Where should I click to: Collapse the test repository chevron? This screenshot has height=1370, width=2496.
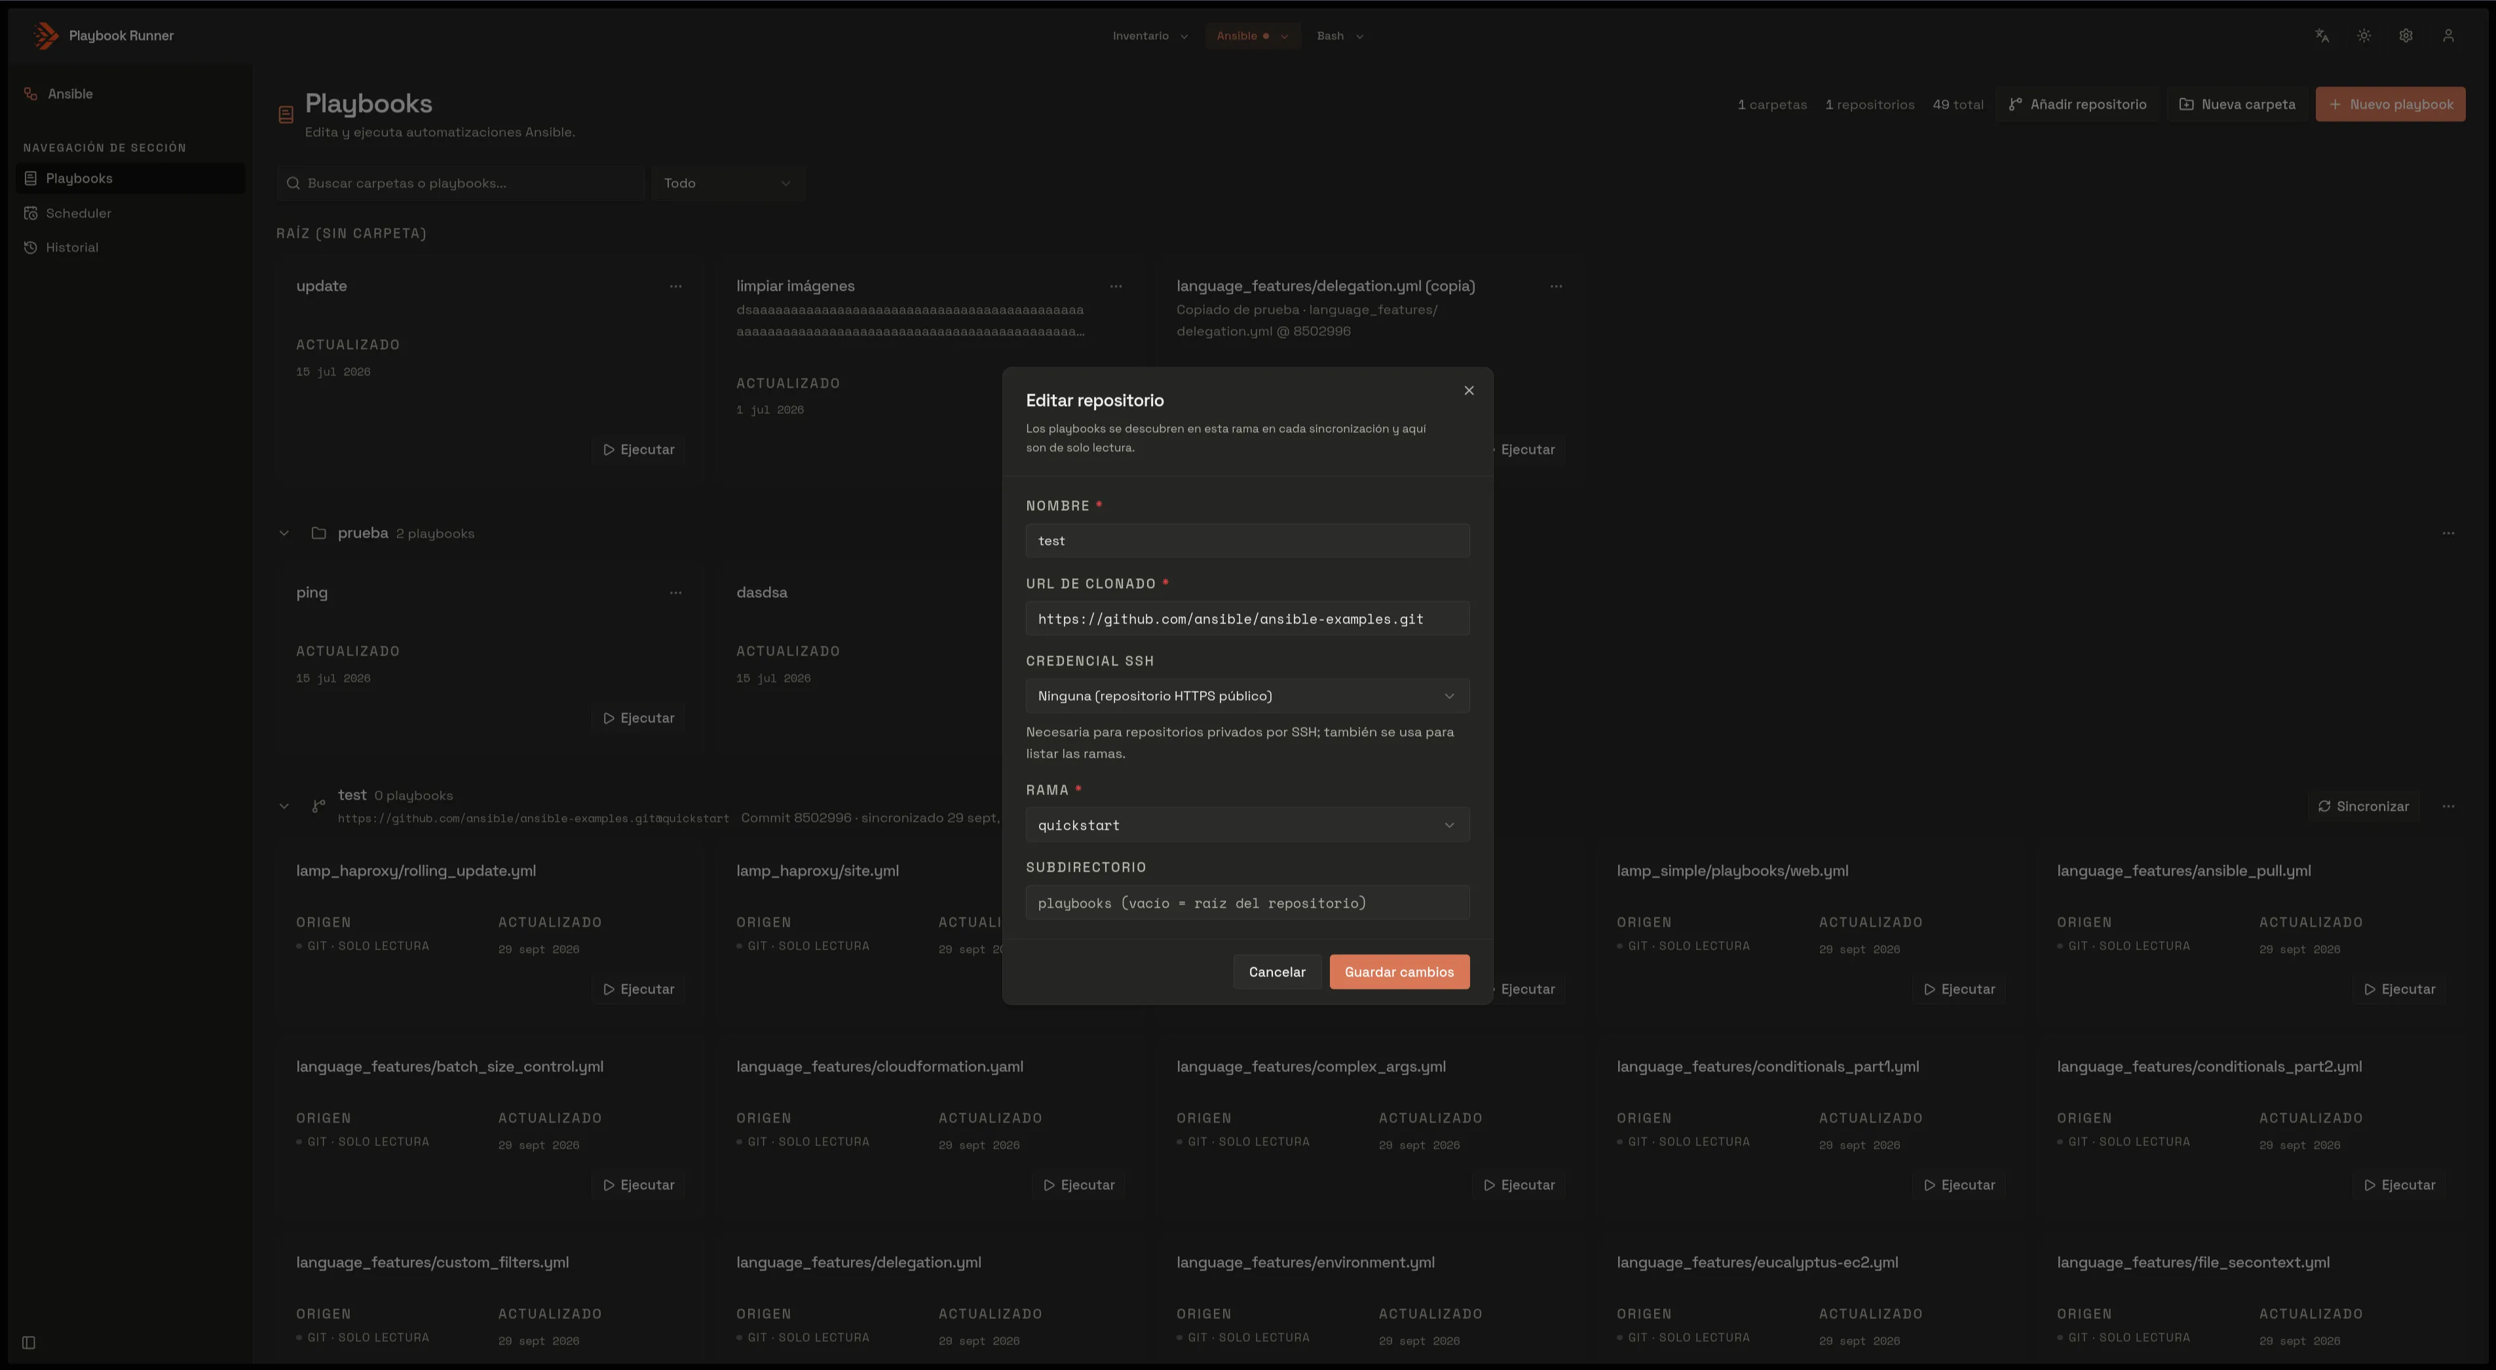tap(284, 806)
